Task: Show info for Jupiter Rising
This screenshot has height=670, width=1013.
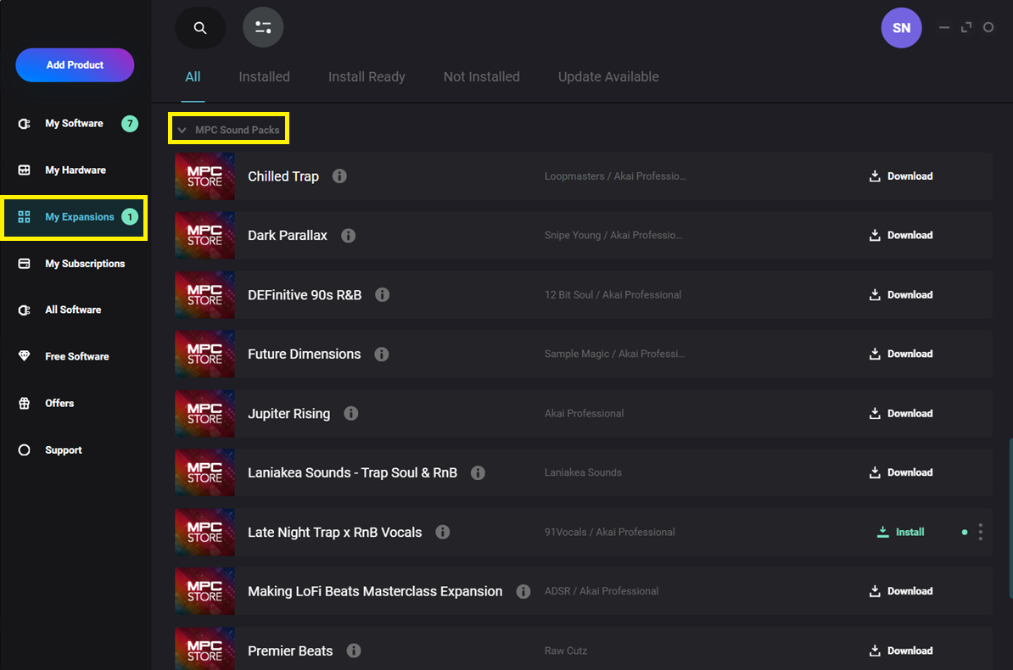Action: [350, 414]
